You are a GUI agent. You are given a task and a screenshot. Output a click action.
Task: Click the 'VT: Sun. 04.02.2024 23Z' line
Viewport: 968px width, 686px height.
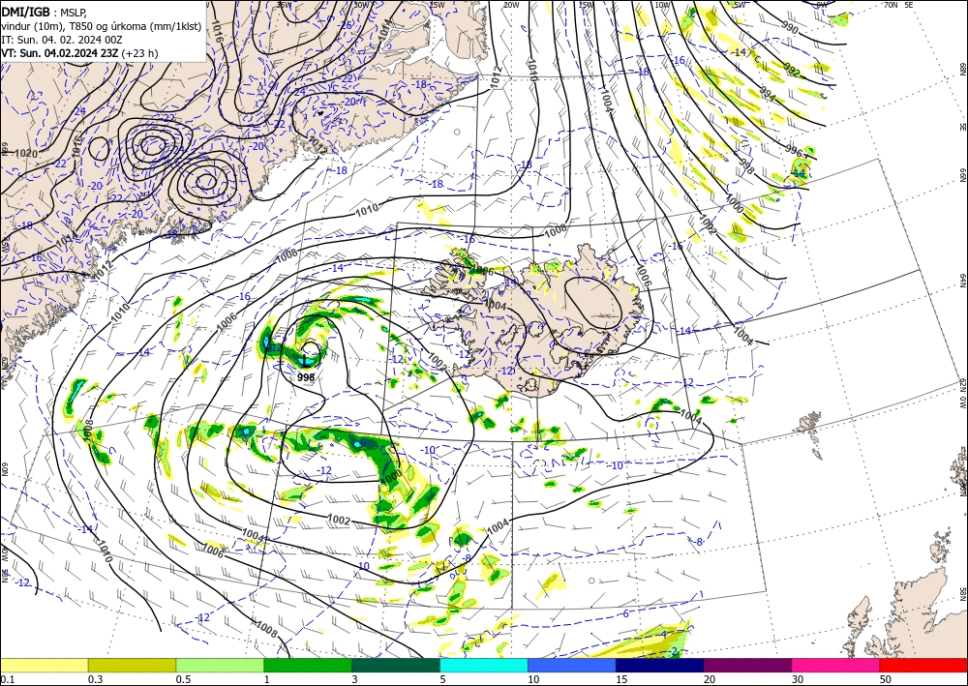(60, 53)
